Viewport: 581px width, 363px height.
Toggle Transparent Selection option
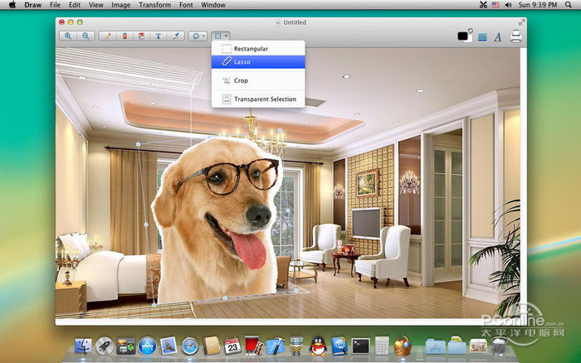click(258, 99)
